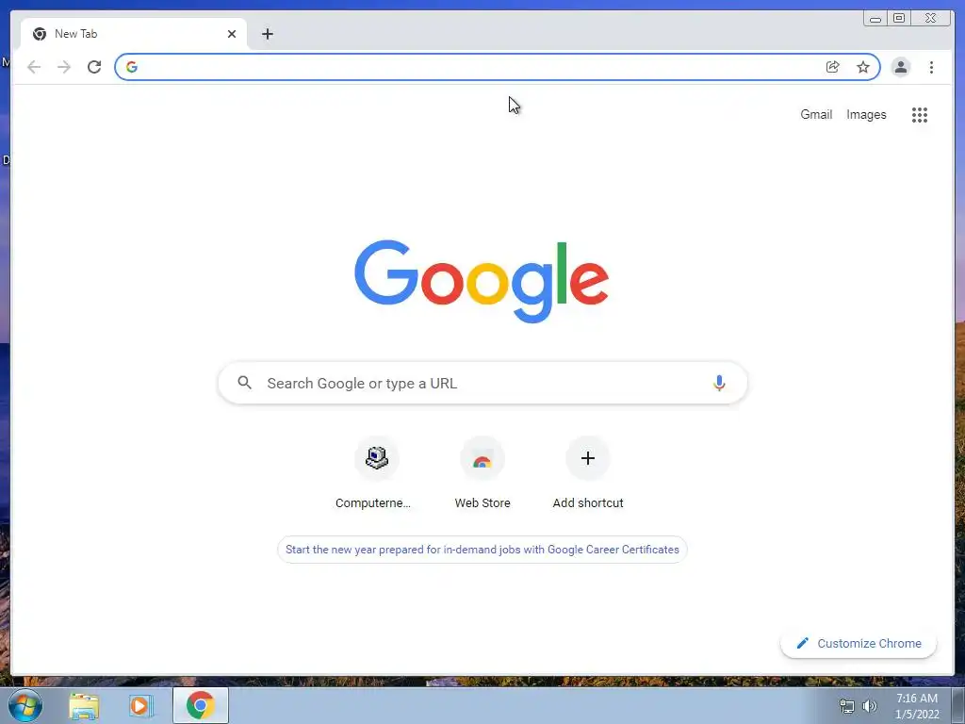Image resolution: width=965 pixels, height=724 pixels.
Task: Open a new tab with the plus button
Action: coord(267,34)
